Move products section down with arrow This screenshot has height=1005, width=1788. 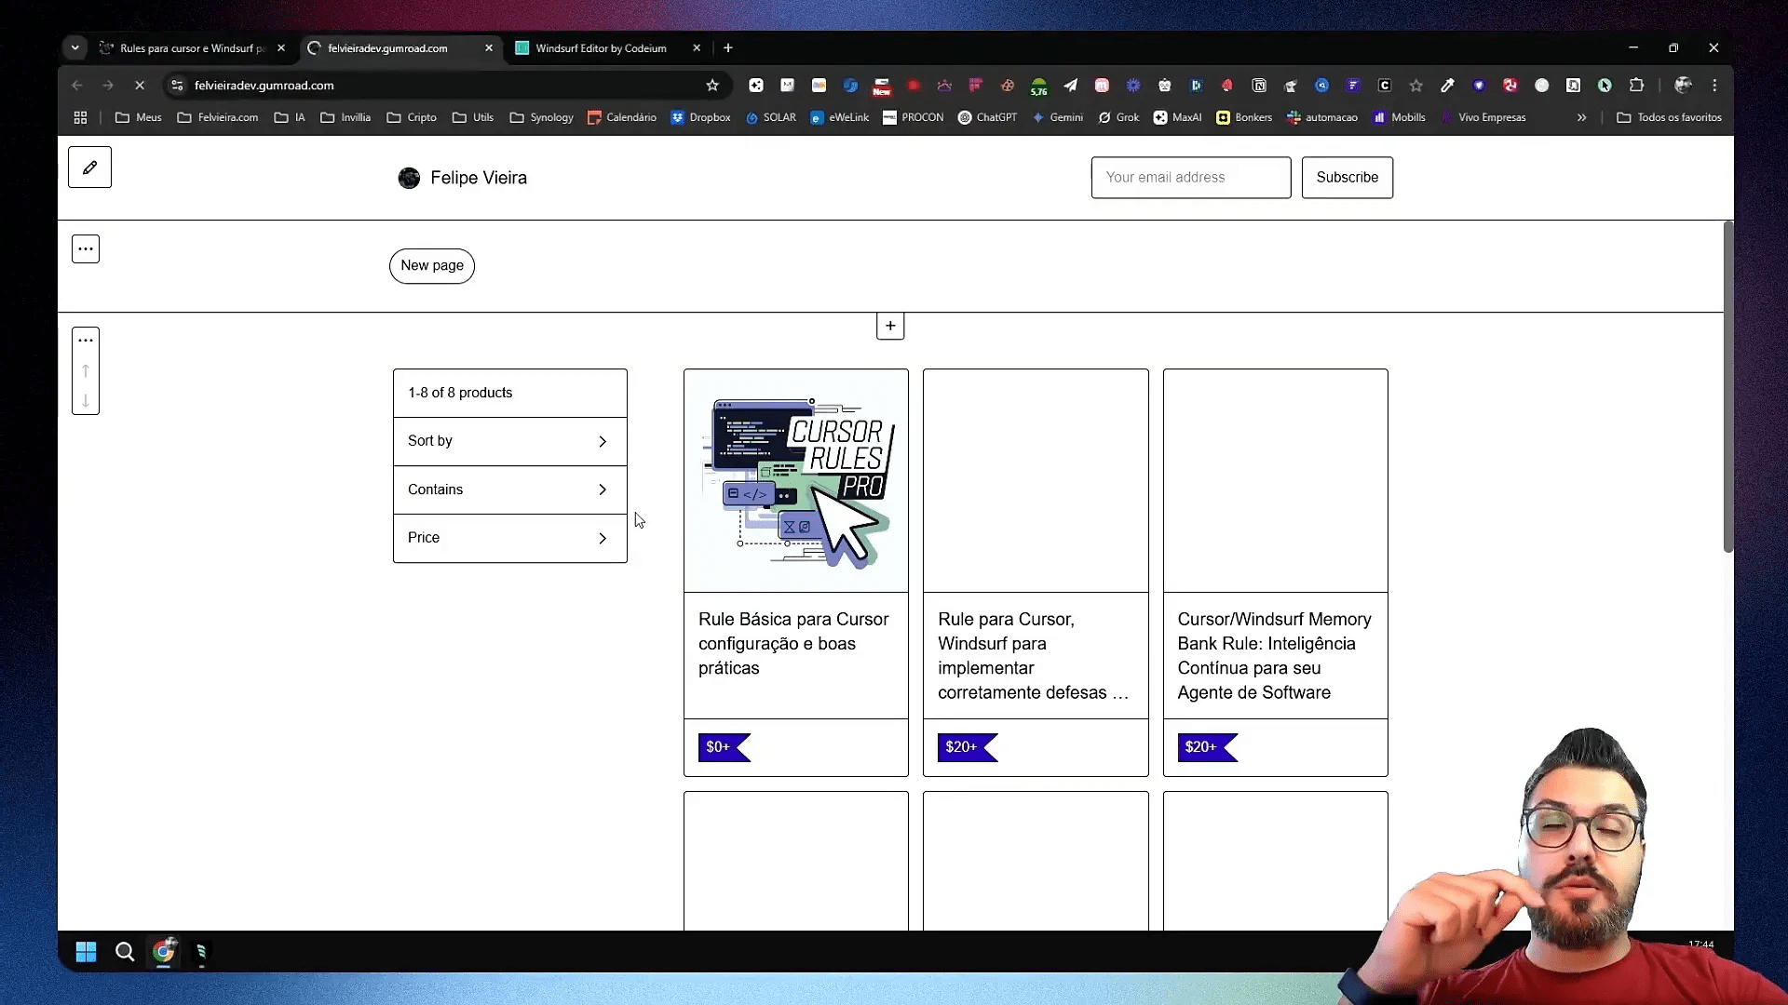pos(86,400)
